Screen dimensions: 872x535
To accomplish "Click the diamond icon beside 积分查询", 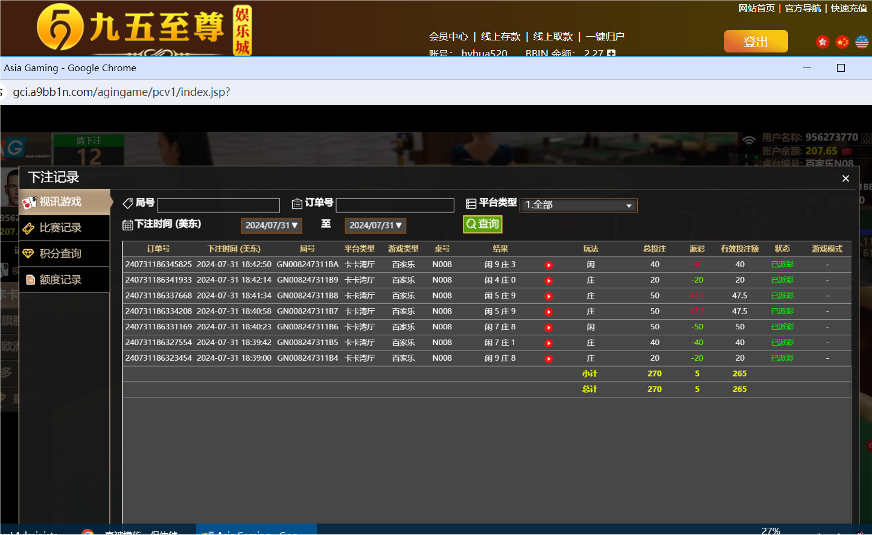I will pos(29,253).
